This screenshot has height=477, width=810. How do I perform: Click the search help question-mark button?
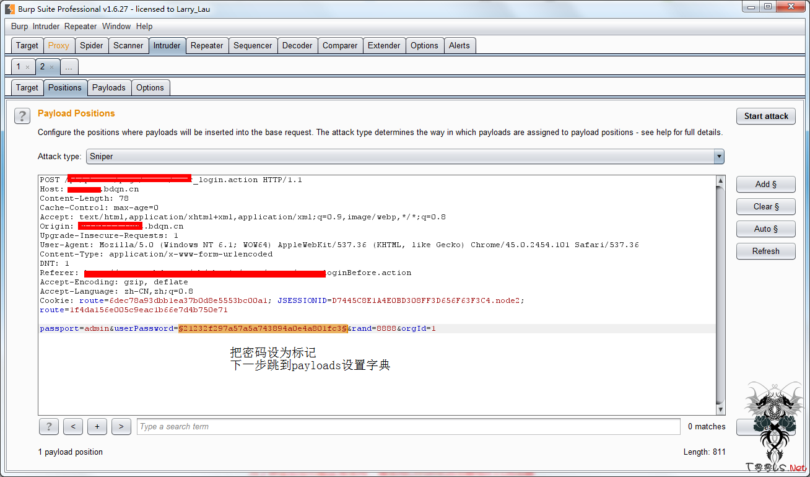click(49, 426)
